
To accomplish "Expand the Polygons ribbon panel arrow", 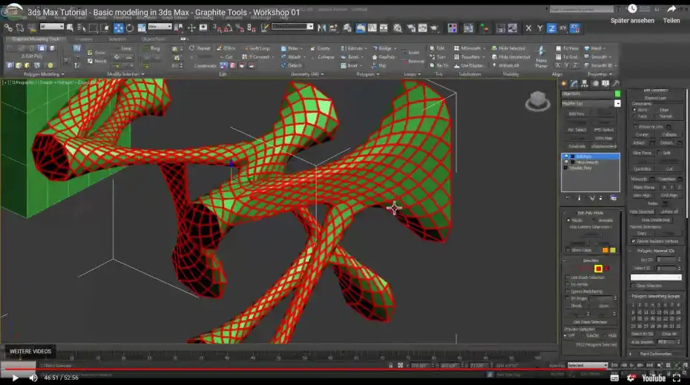I will [x=378, y=74].
